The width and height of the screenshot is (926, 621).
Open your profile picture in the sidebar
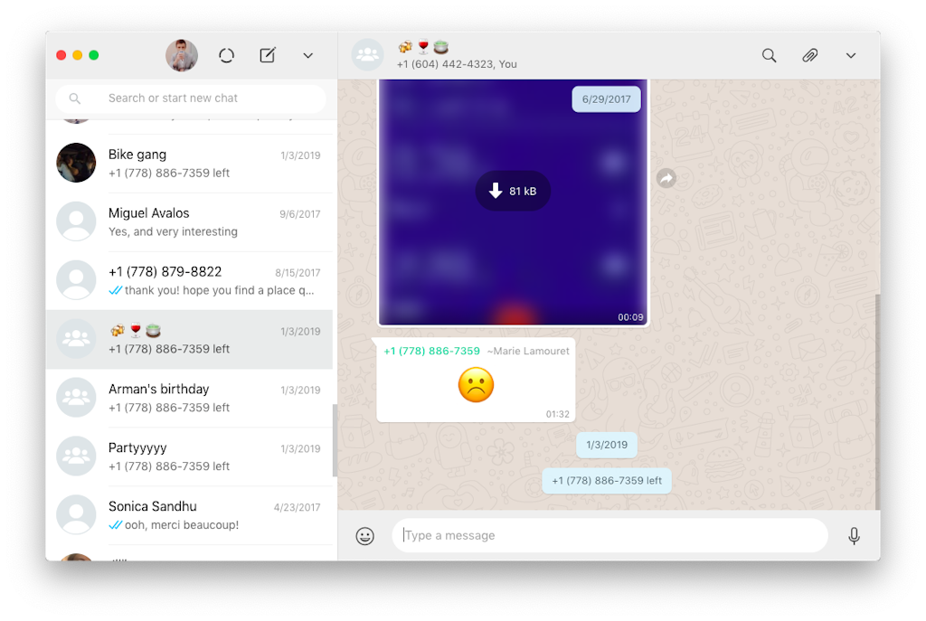182,55
